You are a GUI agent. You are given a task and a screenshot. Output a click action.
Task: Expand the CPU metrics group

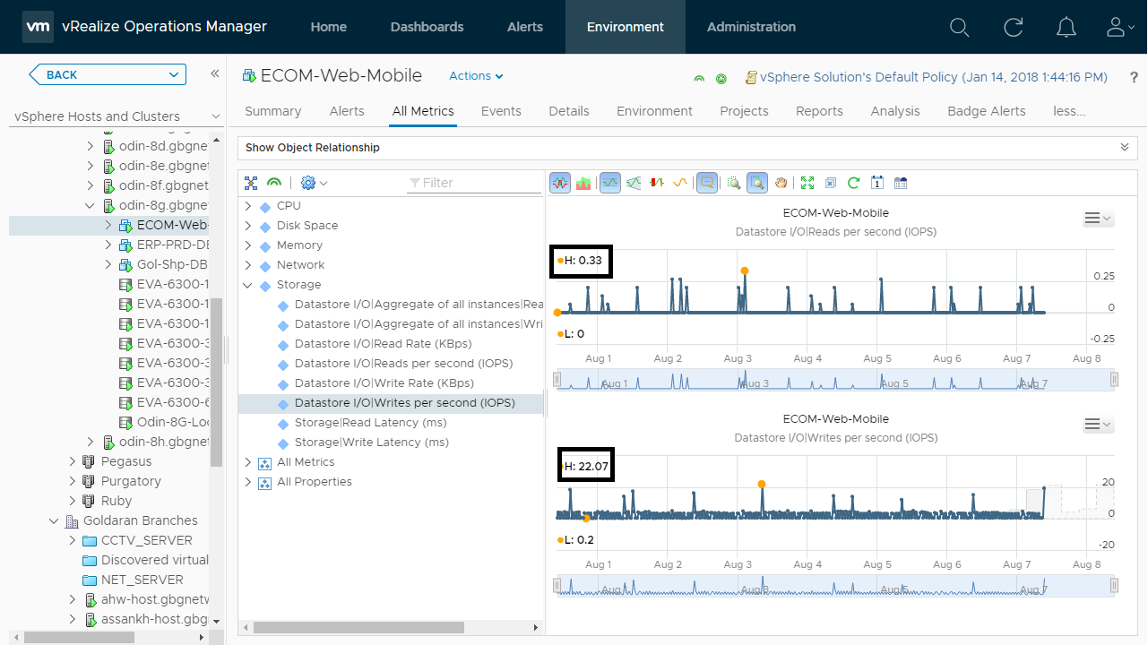click(x=248, y=206)
